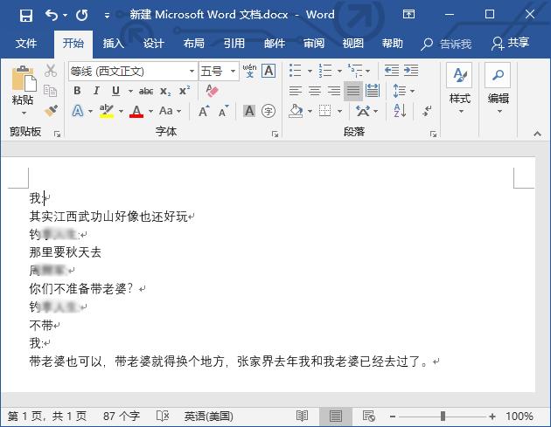551x427 pixels.
Task: Collapse the ribbon with the up chevron
Action: pyautogui.click(x=537, y=134)
